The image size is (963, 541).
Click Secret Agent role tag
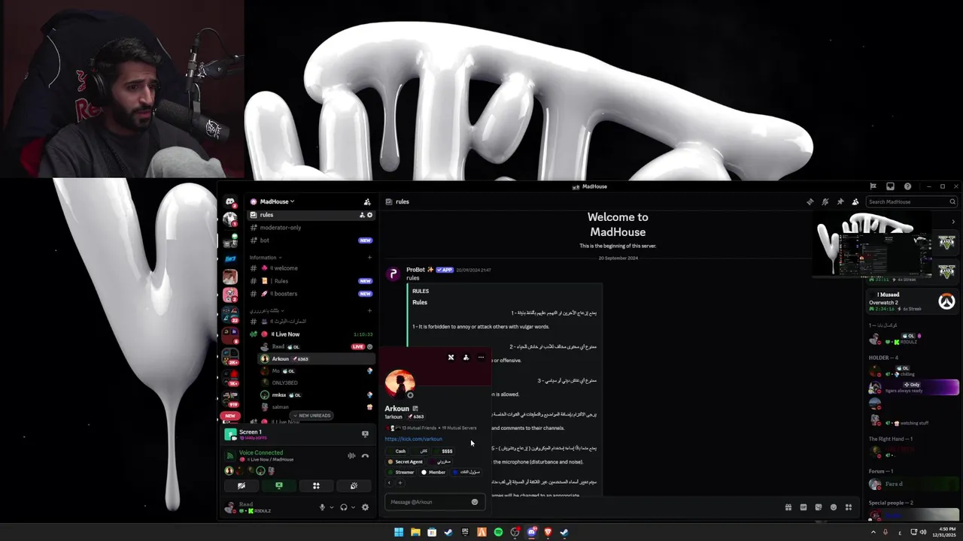point(406,461)
